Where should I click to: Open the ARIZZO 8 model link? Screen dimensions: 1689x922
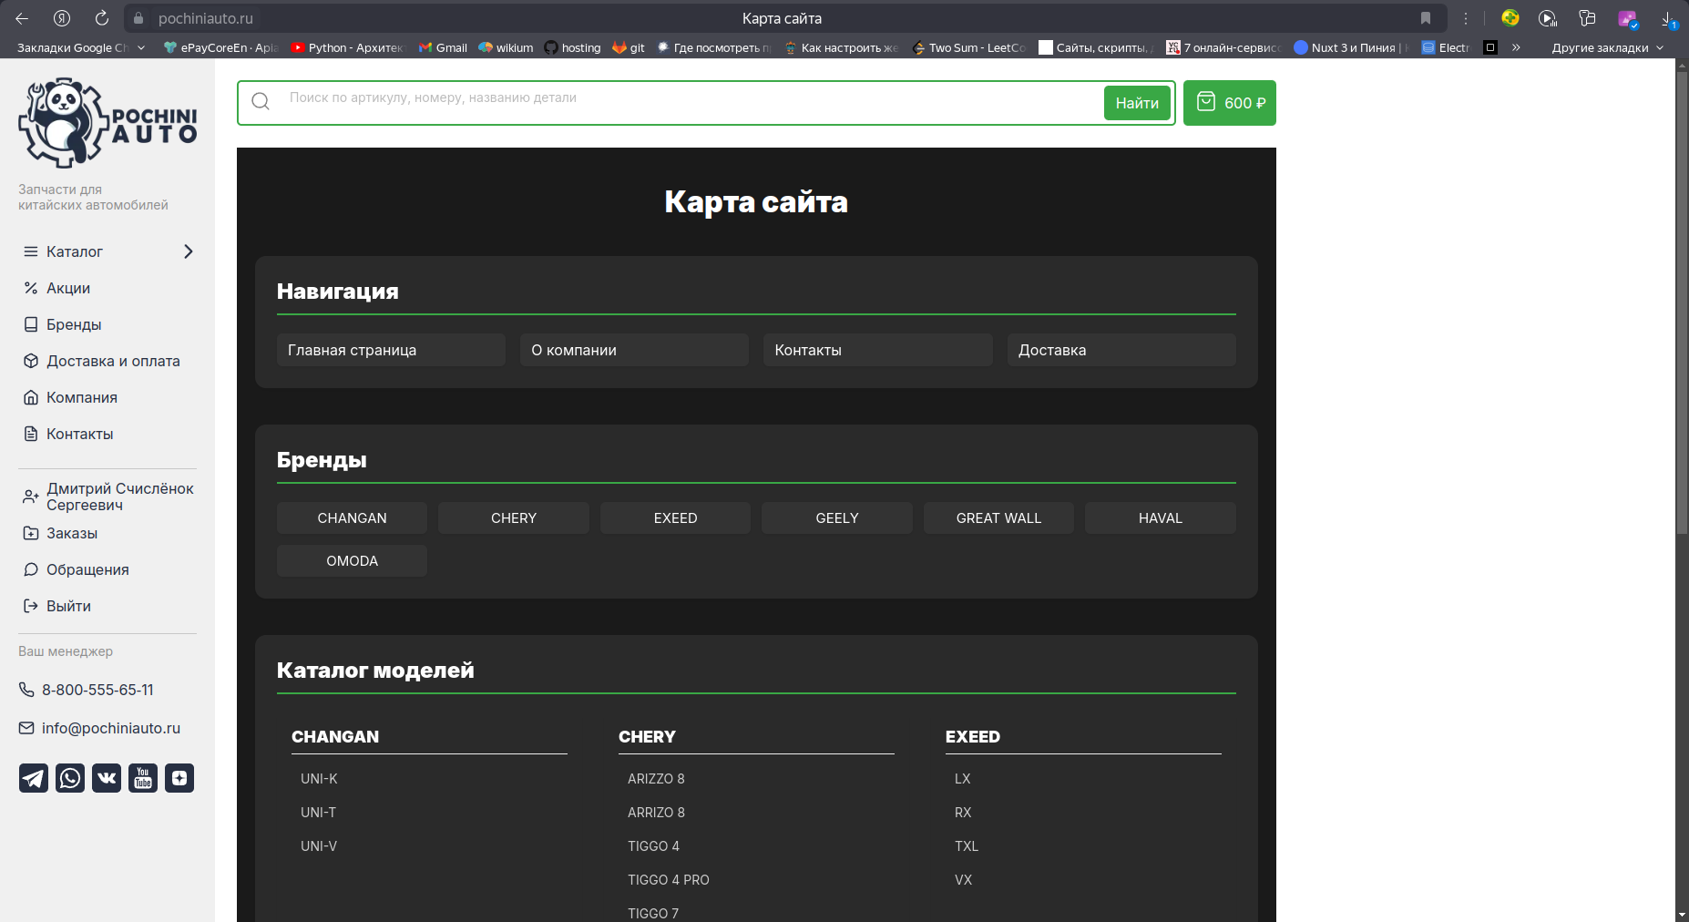tap(656, 779)
